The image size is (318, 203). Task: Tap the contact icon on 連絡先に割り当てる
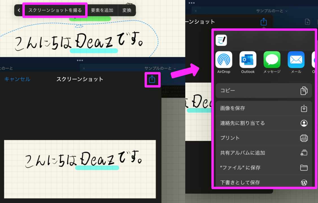[304, 123]
